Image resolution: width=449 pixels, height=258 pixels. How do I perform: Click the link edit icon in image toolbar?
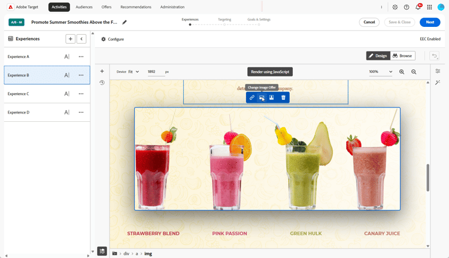pyautogui.click(x=251, y=98)
